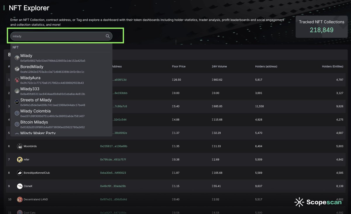Click the 'Floor Price' column header
Viewport: 351px width, 214px height.
point(179,66)
